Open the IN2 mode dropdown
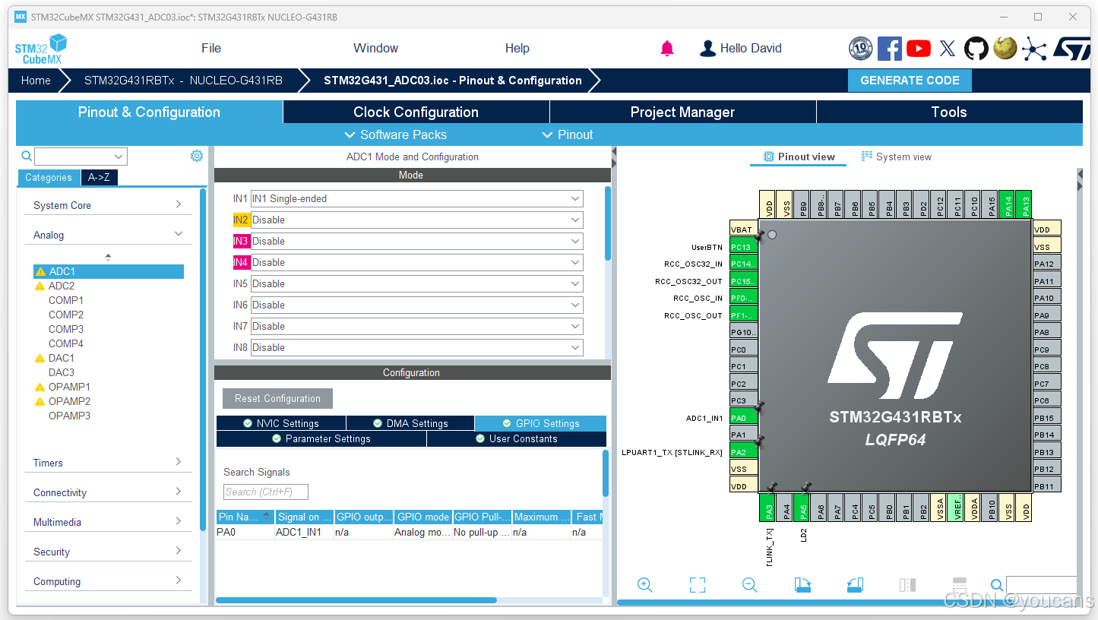Image resolution: width=1098 pixels, height=620 pixels. tap(417, 220)
